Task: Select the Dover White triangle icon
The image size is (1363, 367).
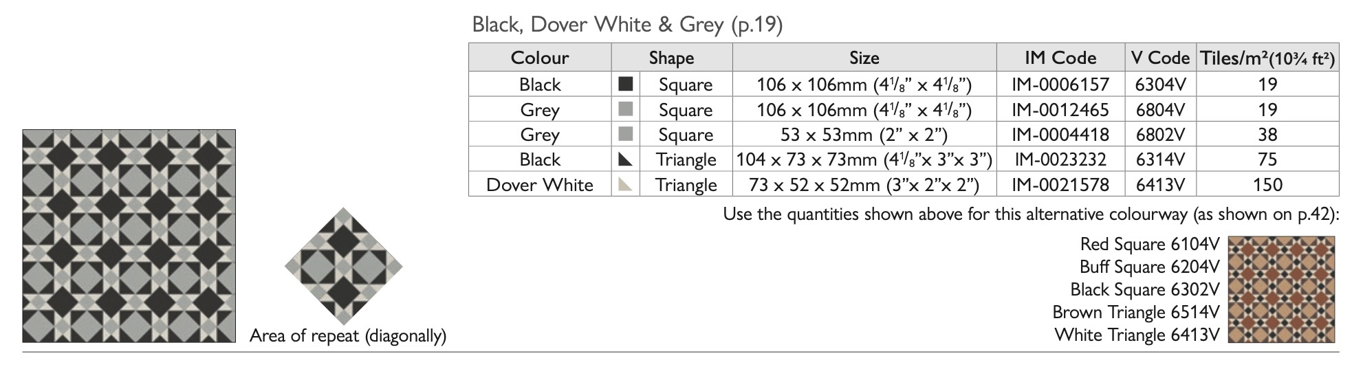Action: click(625, 184)
